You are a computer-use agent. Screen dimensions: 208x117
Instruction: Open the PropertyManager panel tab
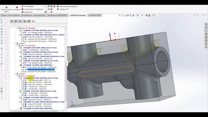(16, 21)
